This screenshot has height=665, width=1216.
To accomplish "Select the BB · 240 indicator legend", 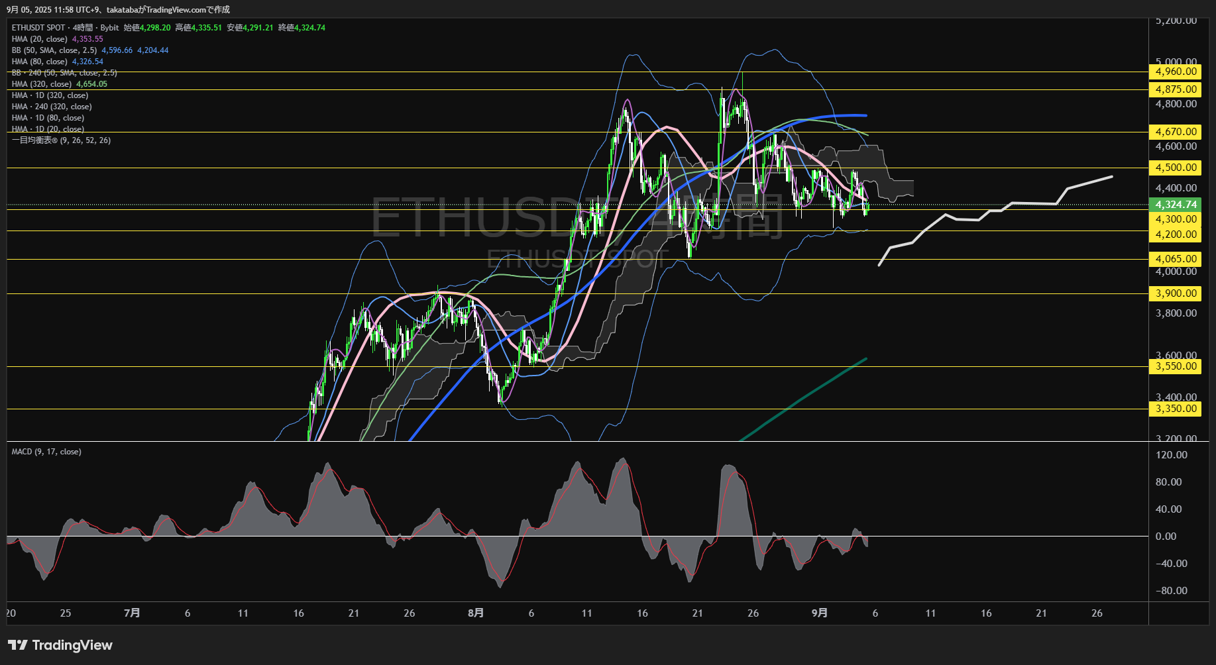I will (64, 73).
